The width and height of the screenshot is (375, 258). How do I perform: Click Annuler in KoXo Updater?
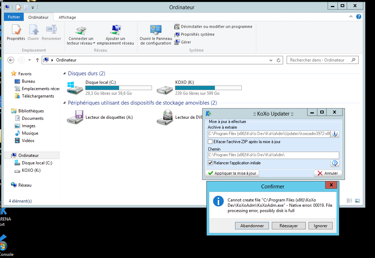[328, 173]
